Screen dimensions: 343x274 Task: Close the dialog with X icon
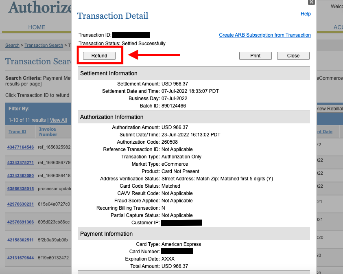pos(311,2)
